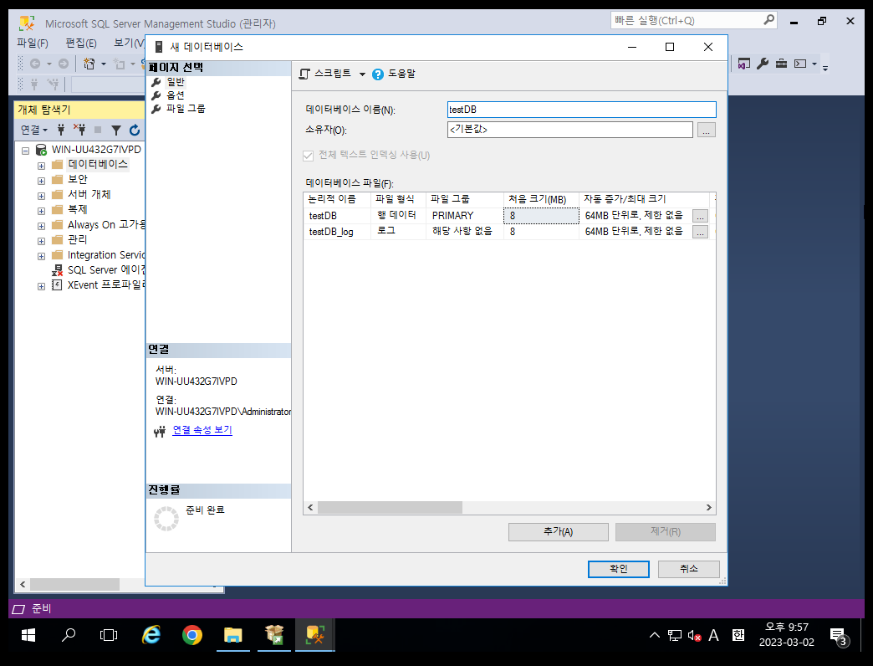Screen dimensions: 873x666
Task: Select Filegroups page in page list
Action: [x=186, y=109]
